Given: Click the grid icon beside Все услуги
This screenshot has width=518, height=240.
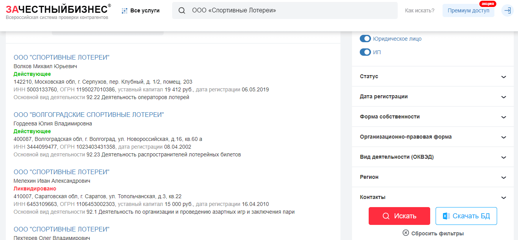Looking at the screenshot, I should [124, 11].
